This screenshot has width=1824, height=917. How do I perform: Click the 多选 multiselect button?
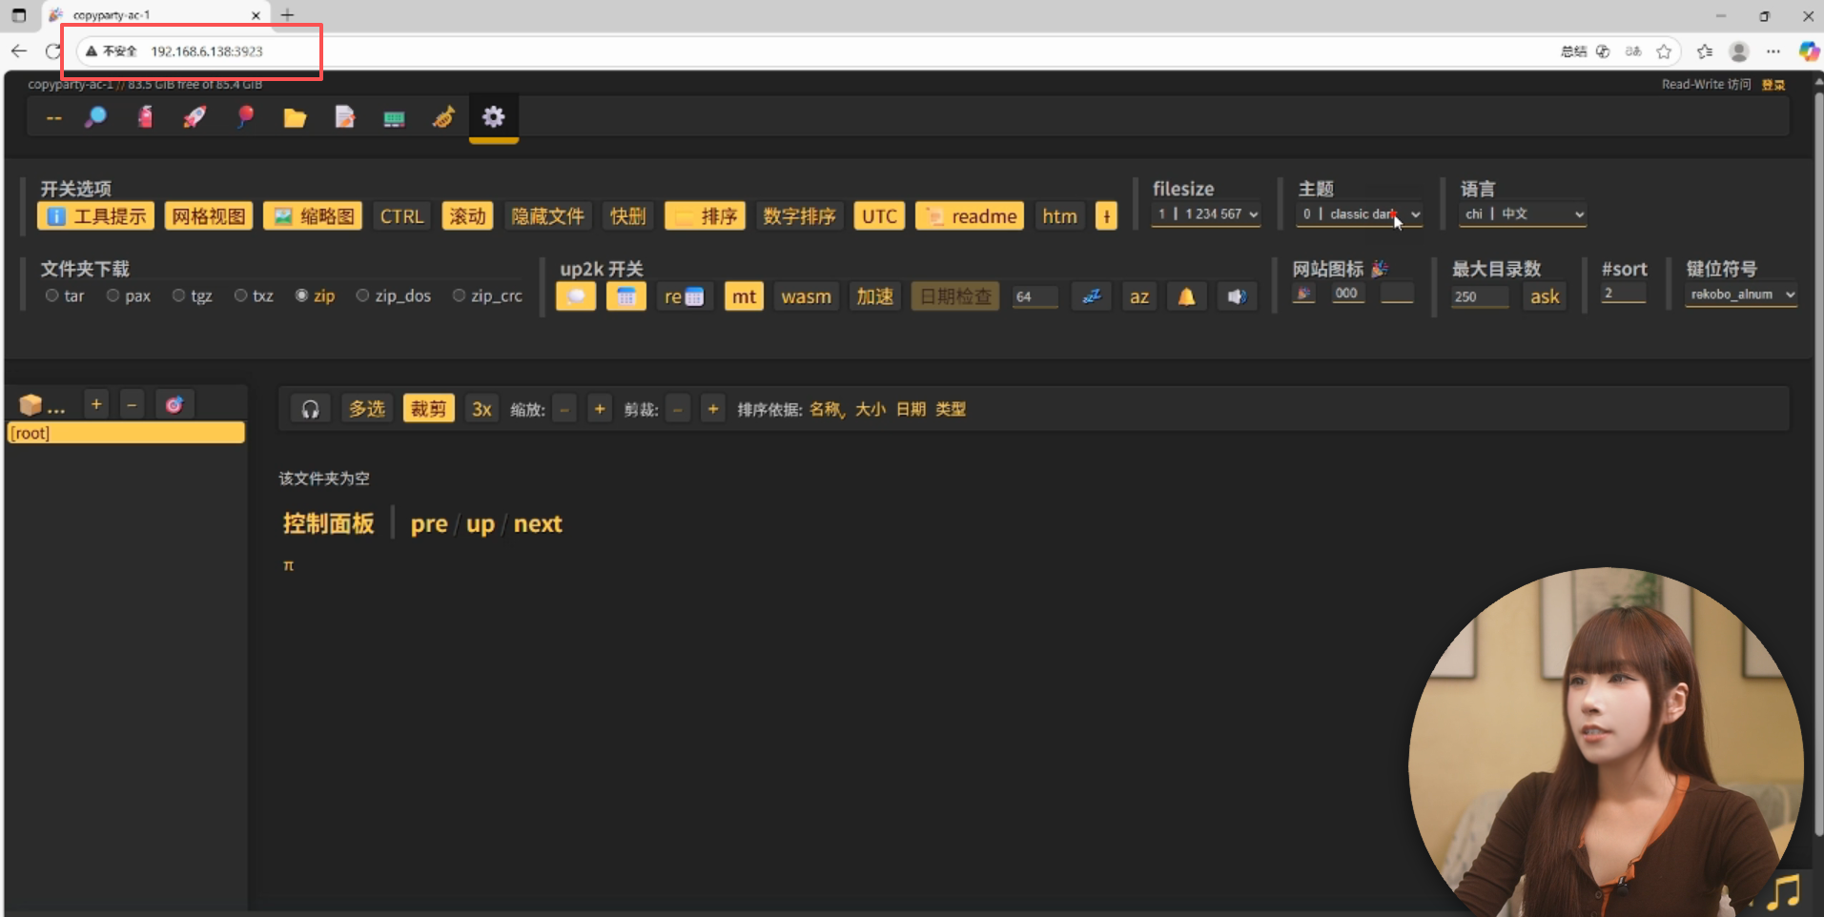coord(366,409)
